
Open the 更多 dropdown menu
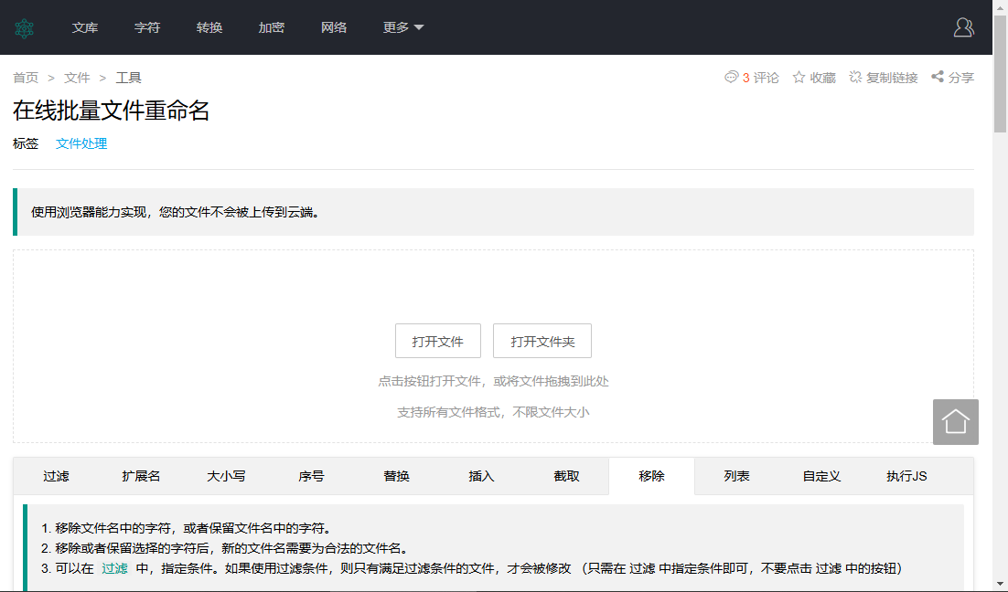[x=402, y=27]
